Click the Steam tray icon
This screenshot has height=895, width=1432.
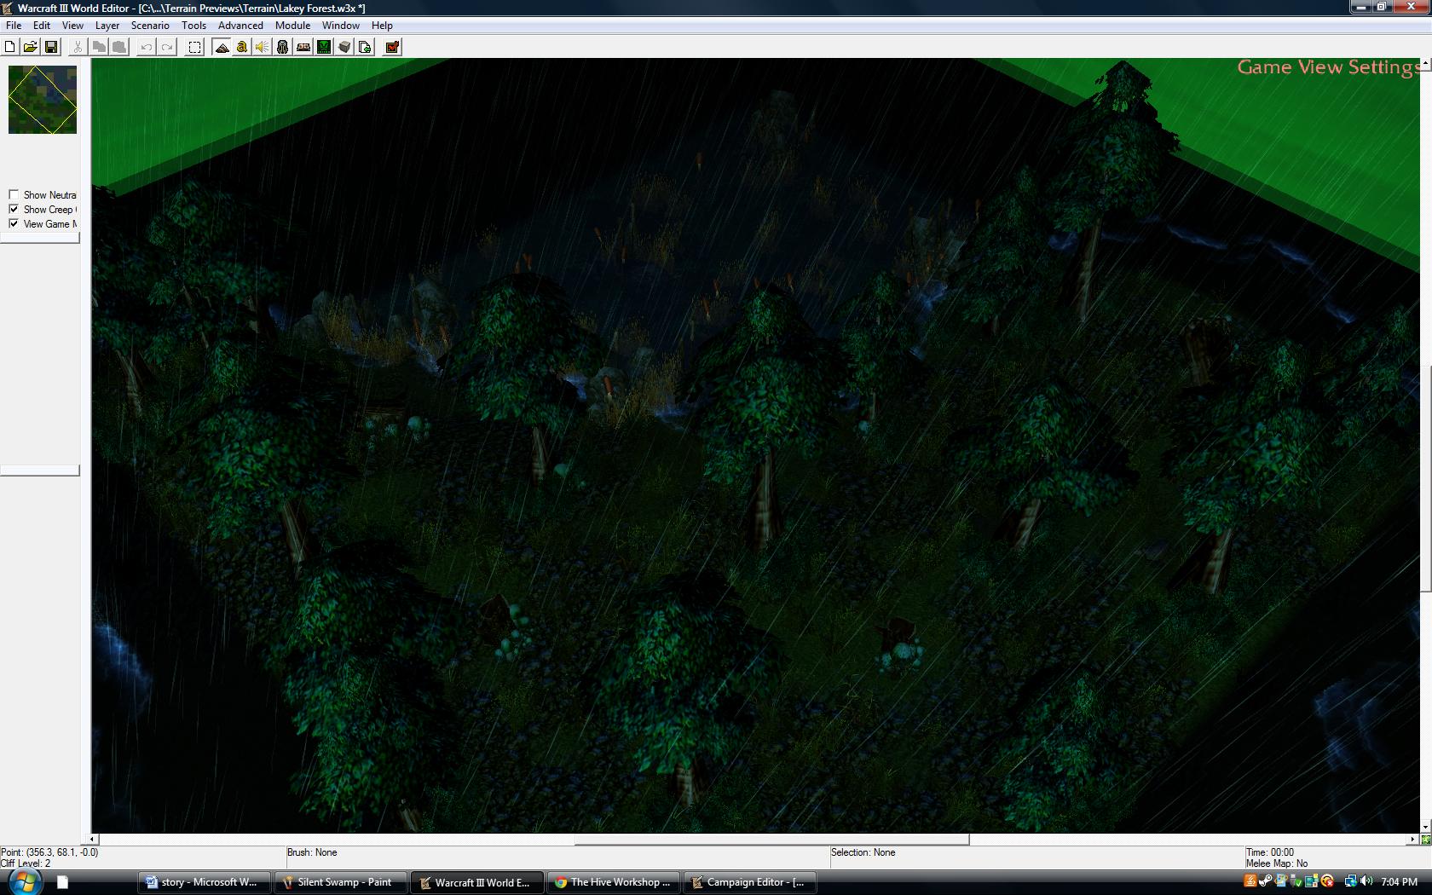pyautogui.click(x=1266, y=881)
